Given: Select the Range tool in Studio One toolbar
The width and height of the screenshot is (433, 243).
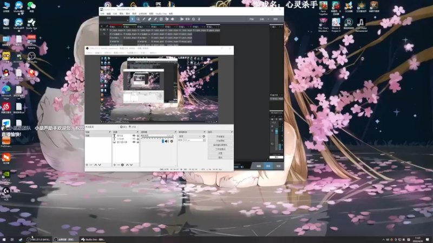Looking at the screenshot, I should coord(138,19).
